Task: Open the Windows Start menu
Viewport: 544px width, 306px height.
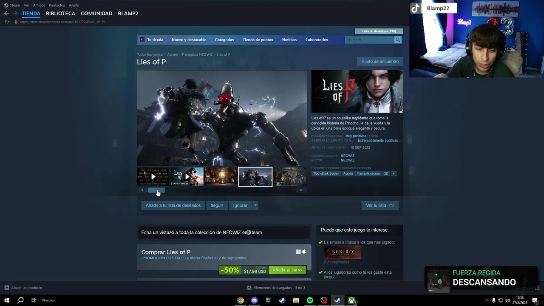Action: (7, 300)
